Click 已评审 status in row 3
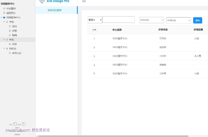The height and width of the screenshot is (137, 208). (x=163, y=56)
